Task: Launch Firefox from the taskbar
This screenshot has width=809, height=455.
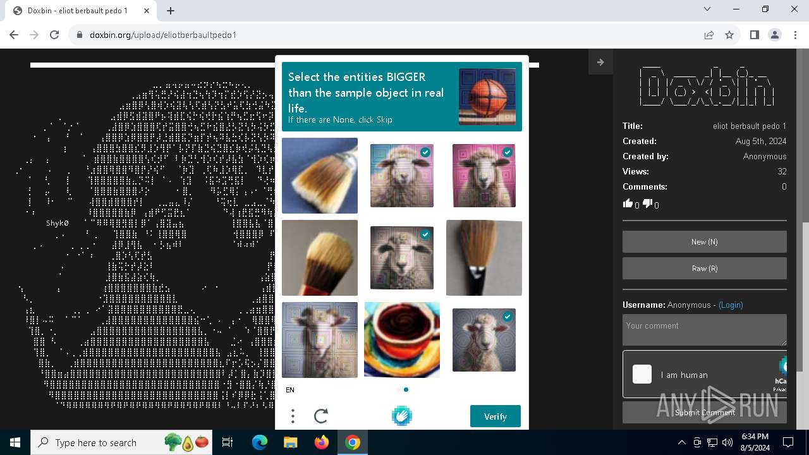Action: tap(321, 442)
